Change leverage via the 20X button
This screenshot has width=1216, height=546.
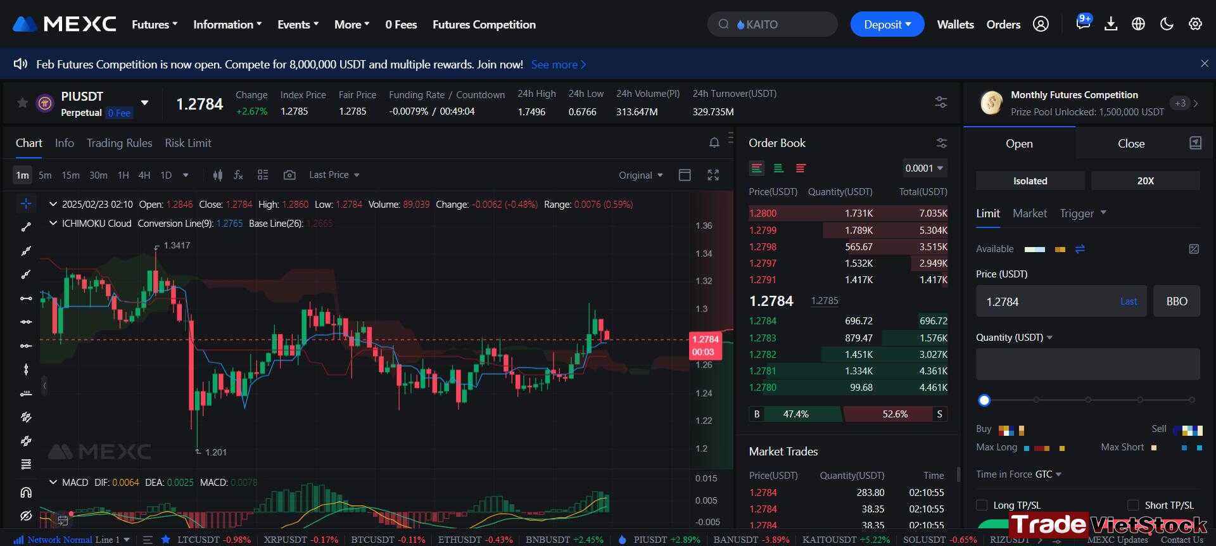point(1145,181)
